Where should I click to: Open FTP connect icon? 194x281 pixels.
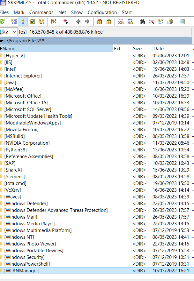coord(121,21)
